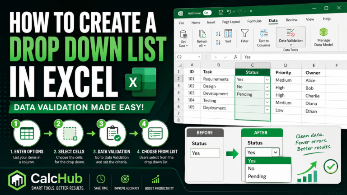This screenshot has height=195, width=347.
Task: Click the Insert Function fx icon
Action: [235, 57]
